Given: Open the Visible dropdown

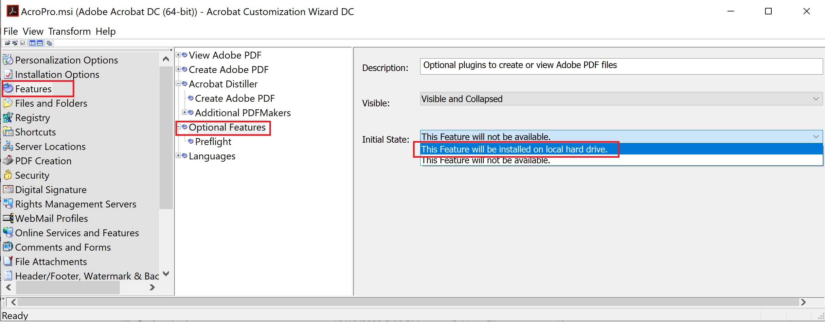Looking at the screenshot, I should coord(621,99).
